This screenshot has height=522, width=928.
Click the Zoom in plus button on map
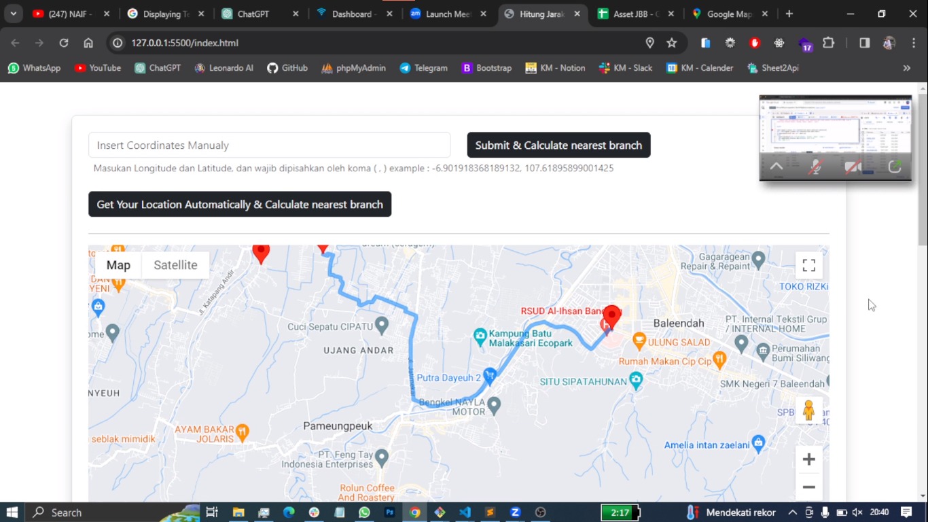pos(808,459)
